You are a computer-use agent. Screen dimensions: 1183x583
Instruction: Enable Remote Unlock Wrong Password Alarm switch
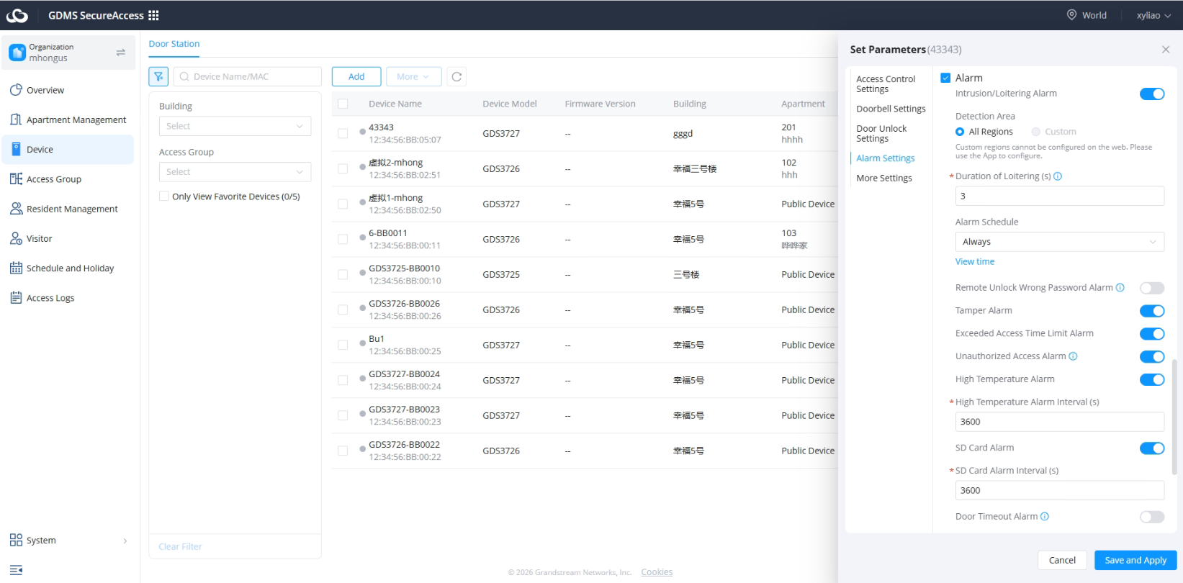coord(1152,288)
